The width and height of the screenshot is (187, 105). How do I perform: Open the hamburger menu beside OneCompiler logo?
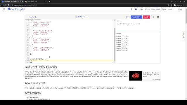(4, 9)
